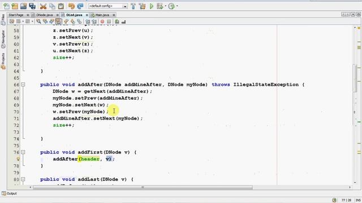Switch to the Main.java tab

[102, 15]
